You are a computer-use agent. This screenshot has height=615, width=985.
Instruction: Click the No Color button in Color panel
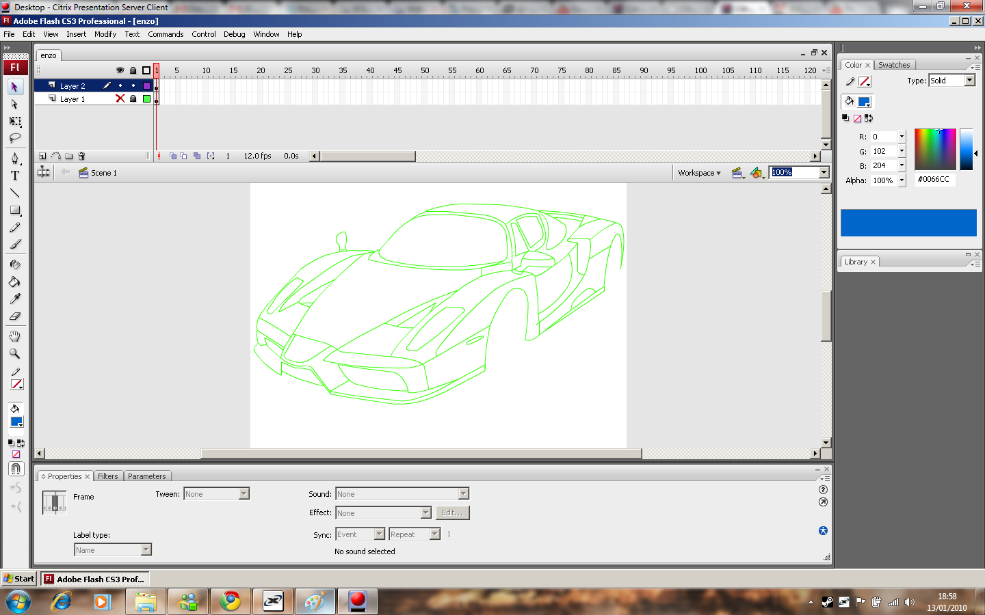coord(857,118)
